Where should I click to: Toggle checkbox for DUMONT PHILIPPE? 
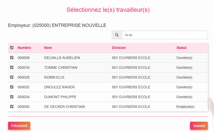click(12, 97)
